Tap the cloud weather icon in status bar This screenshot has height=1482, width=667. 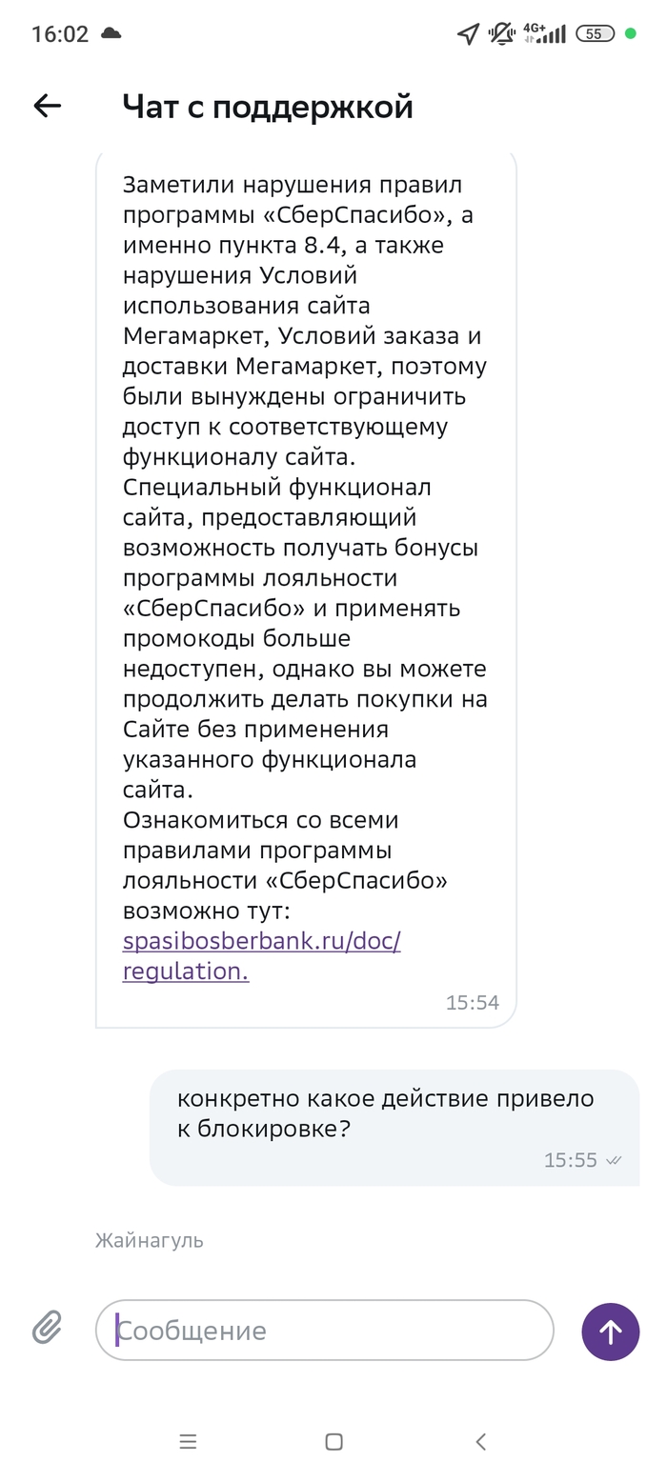tap(111, 34)
